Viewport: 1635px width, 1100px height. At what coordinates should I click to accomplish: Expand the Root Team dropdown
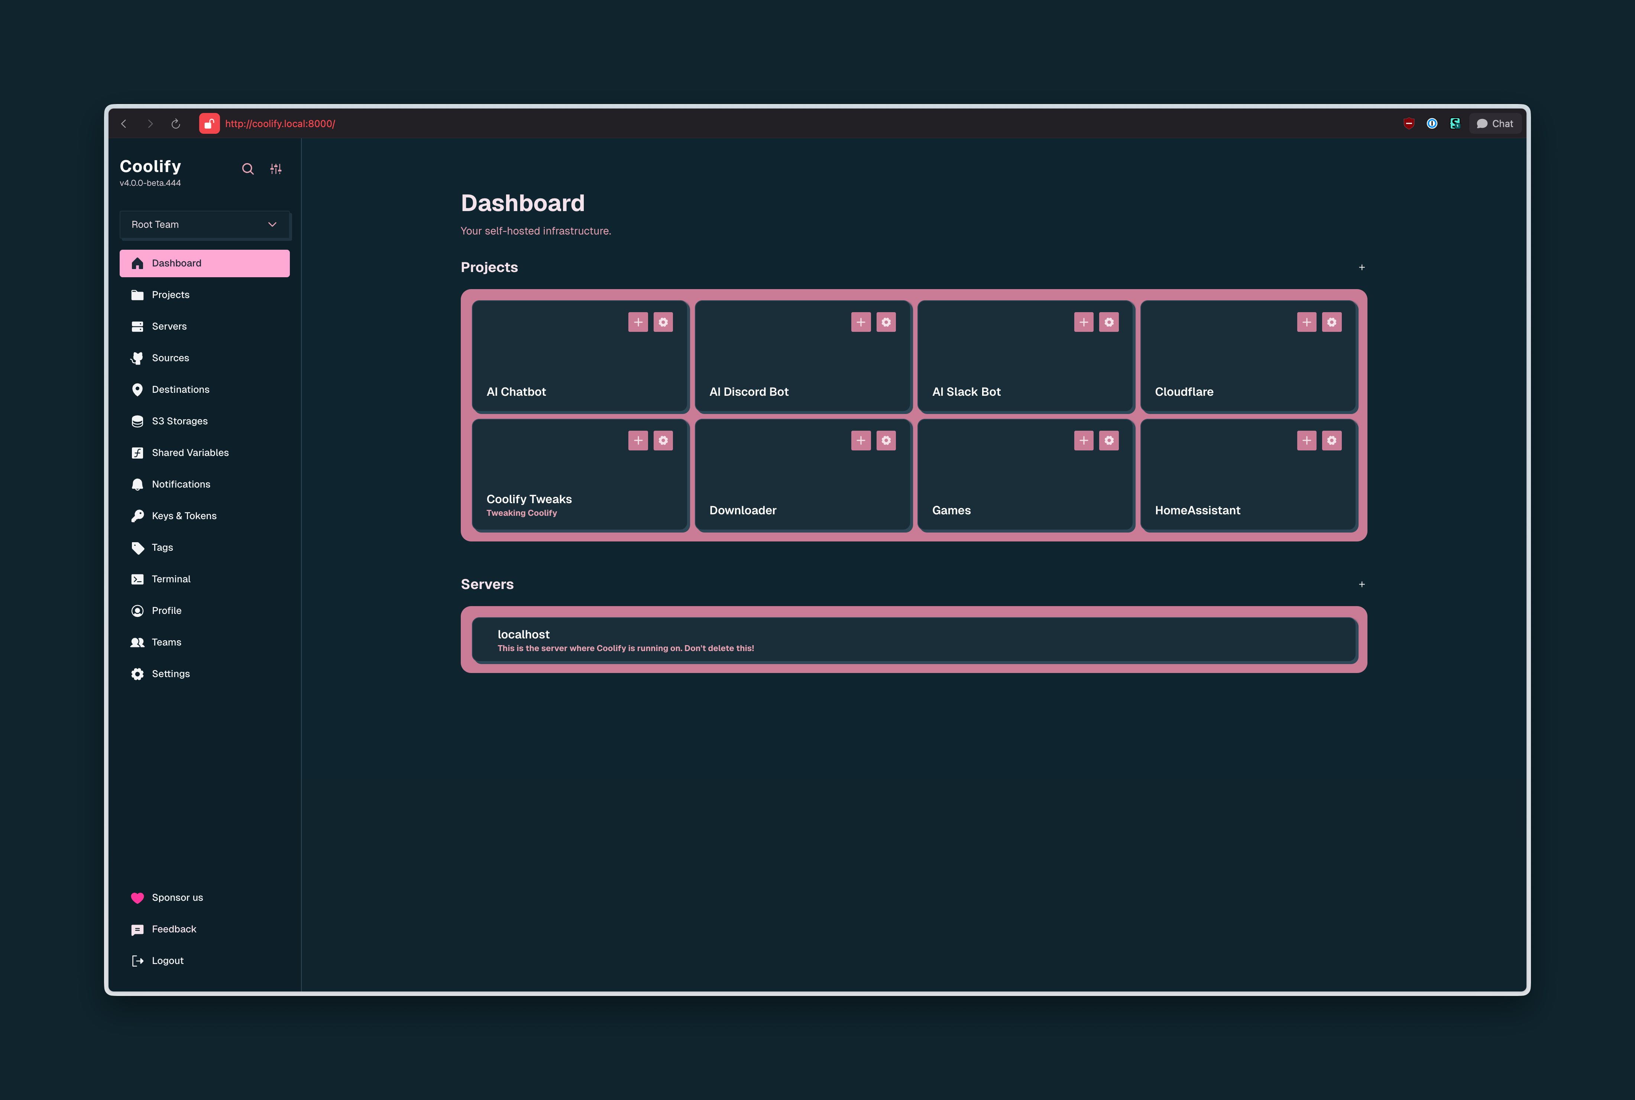[x=205, y=224]
